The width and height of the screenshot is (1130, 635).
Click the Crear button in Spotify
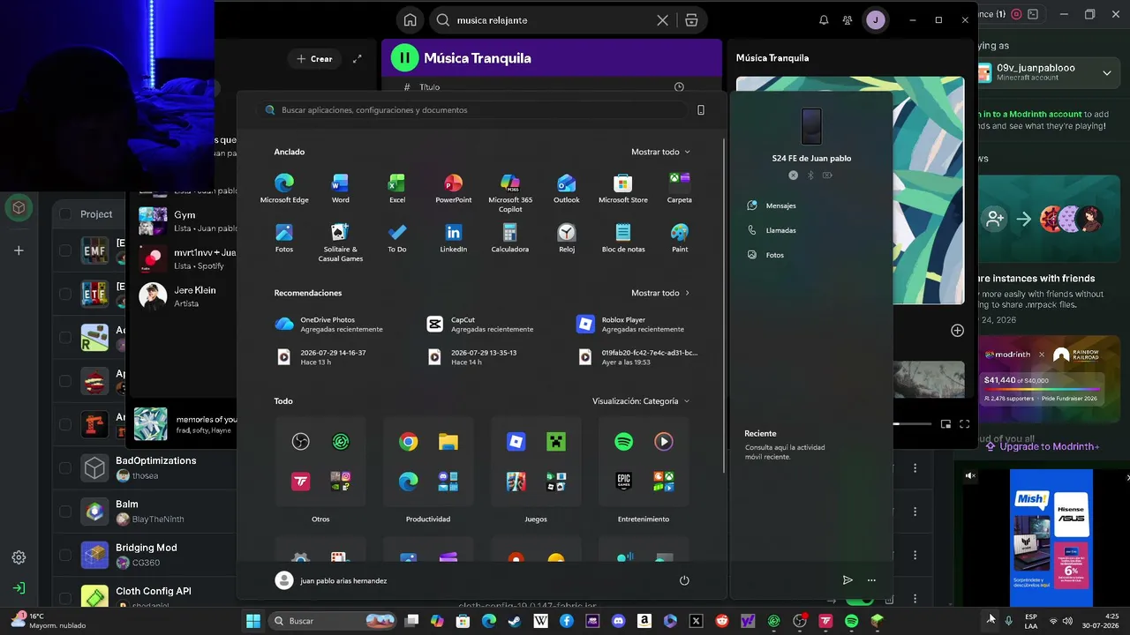[x=314, y=59]
